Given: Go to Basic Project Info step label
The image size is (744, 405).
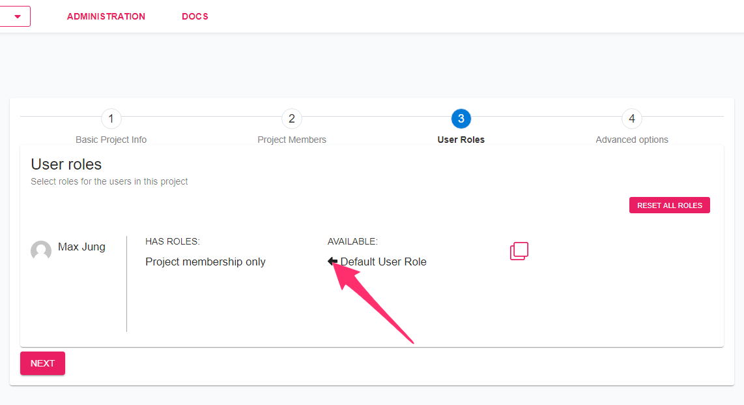Looking at the screenshot, I should pos(111,140).
